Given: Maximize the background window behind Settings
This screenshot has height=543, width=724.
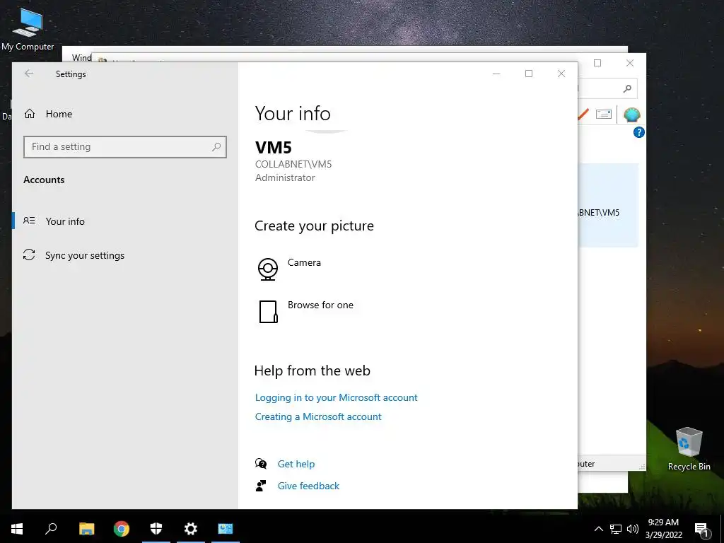Looking at the screenshot, I should (597, 63).
